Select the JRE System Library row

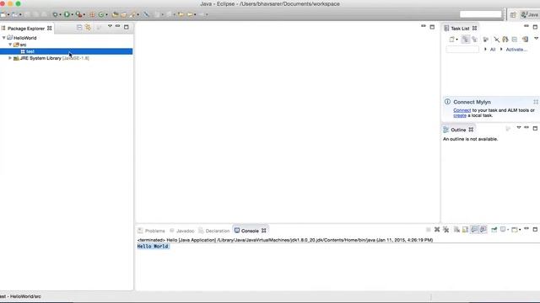click(66, 58)
